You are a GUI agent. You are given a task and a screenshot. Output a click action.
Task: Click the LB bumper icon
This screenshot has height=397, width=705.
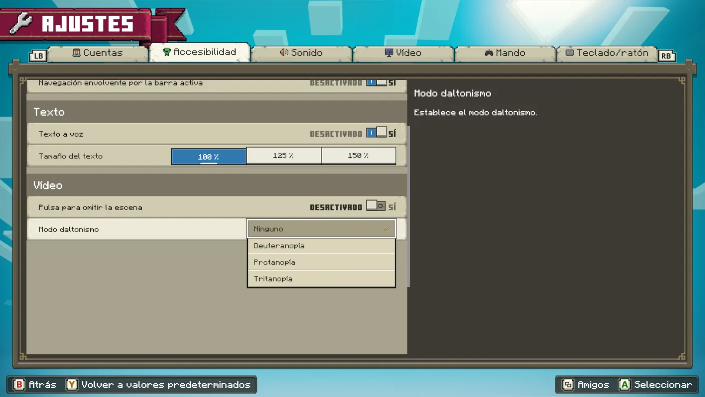pos(38,56)
